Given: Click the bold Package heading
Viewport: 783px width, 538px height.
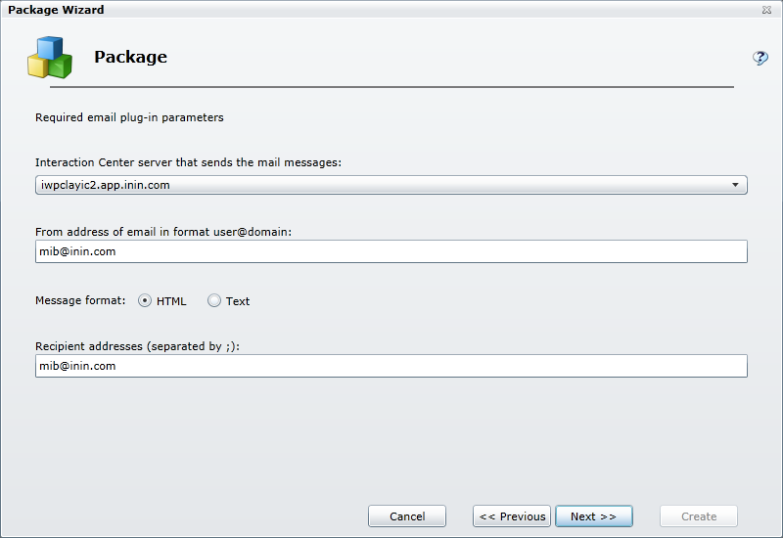Looking at the screenshot, I should (130, 57).
